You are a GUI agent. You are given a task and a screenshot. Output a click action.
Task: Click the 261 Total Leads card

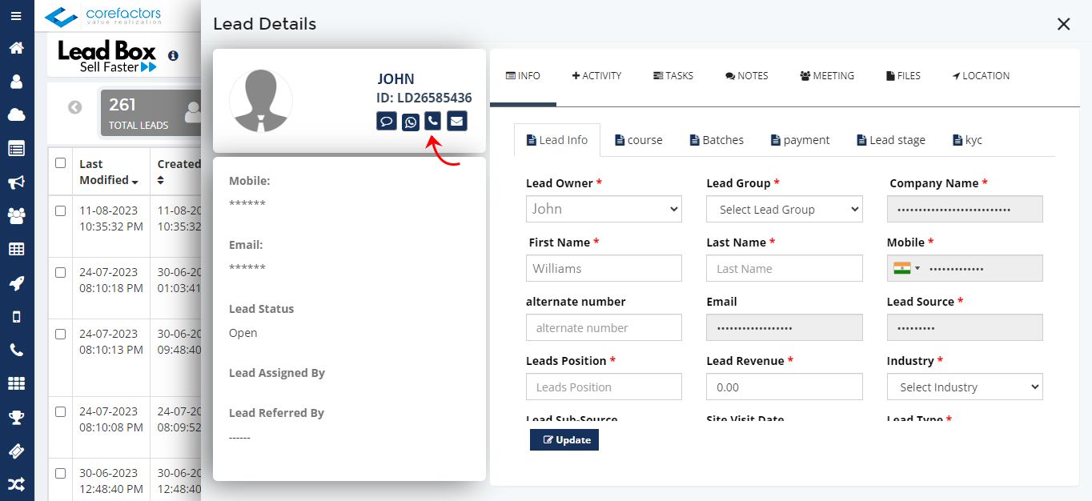tap(149, 113)
